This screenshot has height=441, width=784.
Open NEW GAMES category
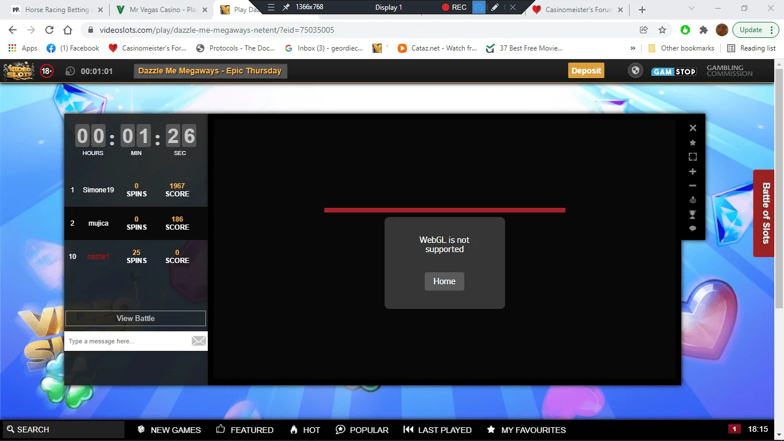pyautogui.click(x=169, y=430)
